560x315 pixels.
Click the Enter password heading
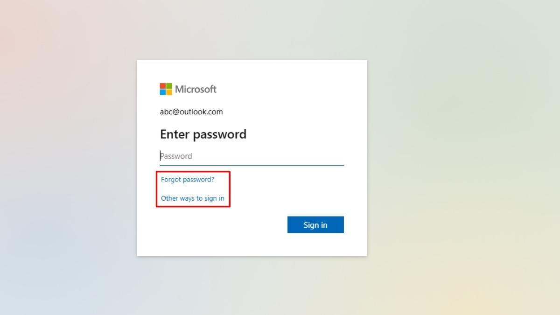[x=203, y=134]
